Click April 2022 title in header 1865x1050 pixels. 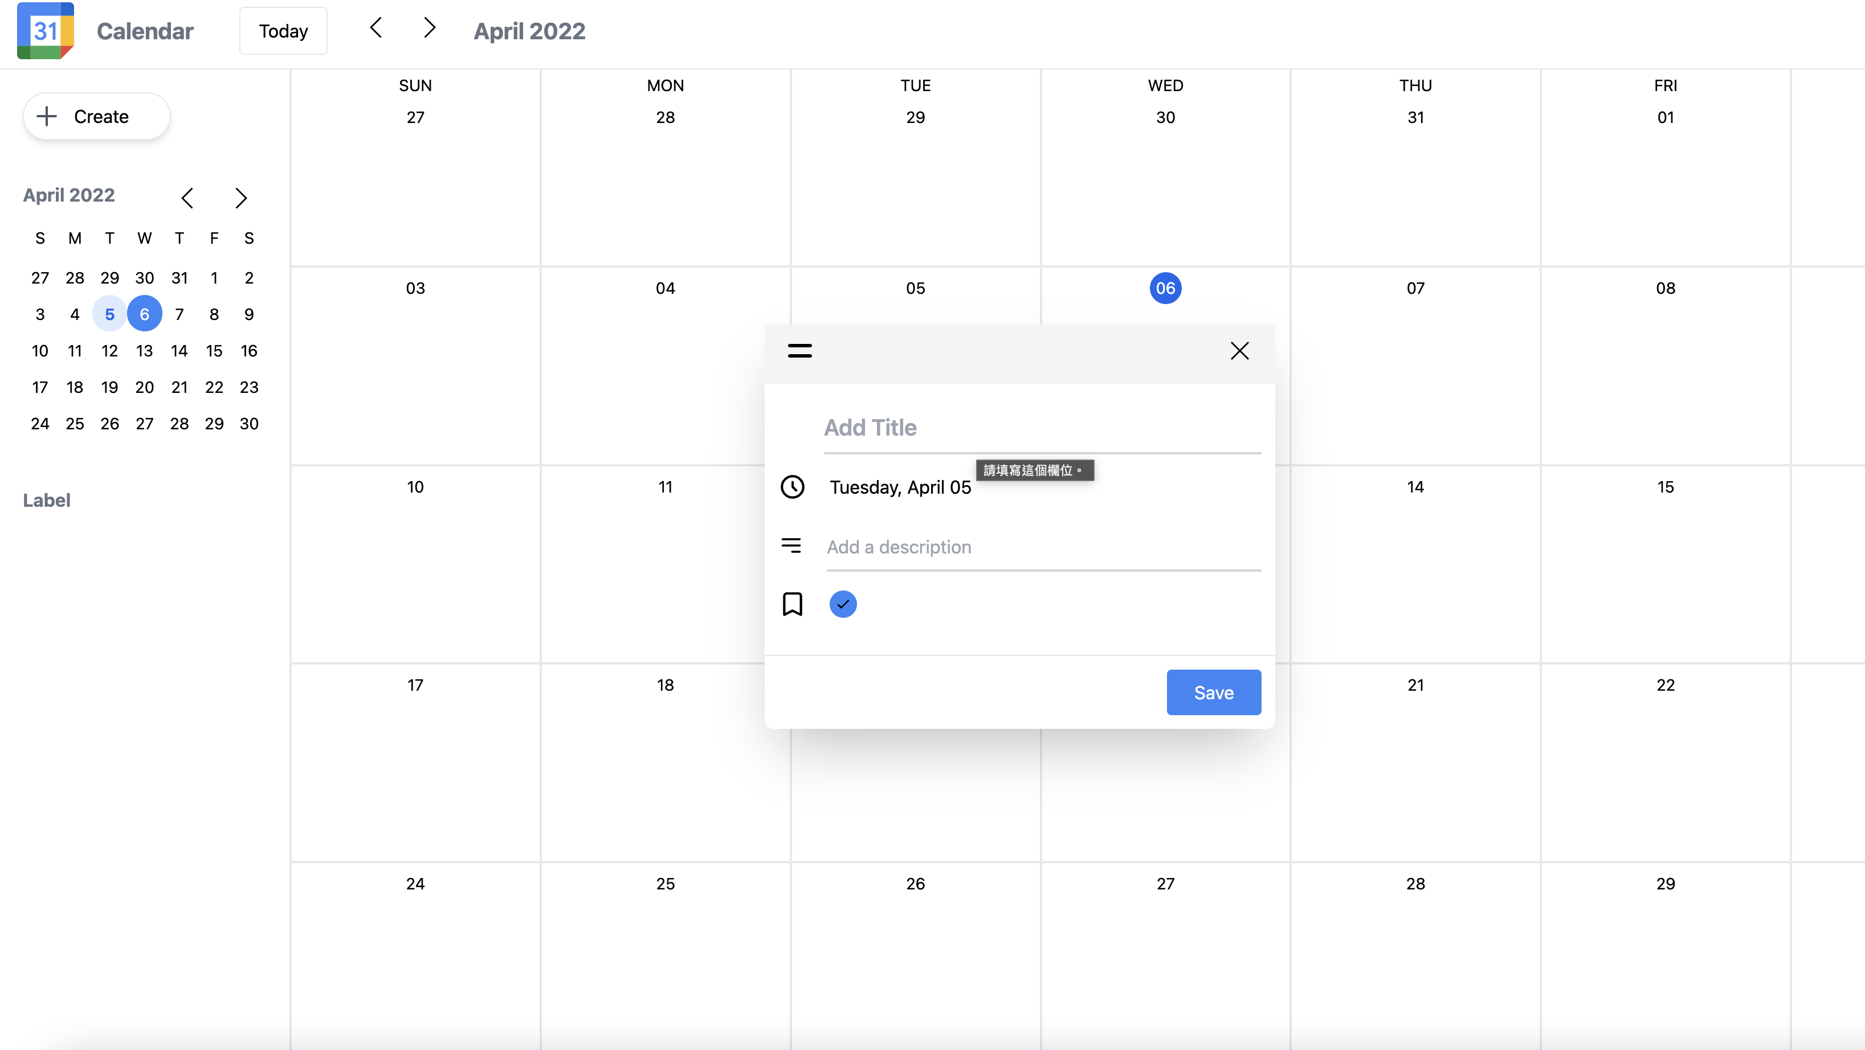point(529,31)
